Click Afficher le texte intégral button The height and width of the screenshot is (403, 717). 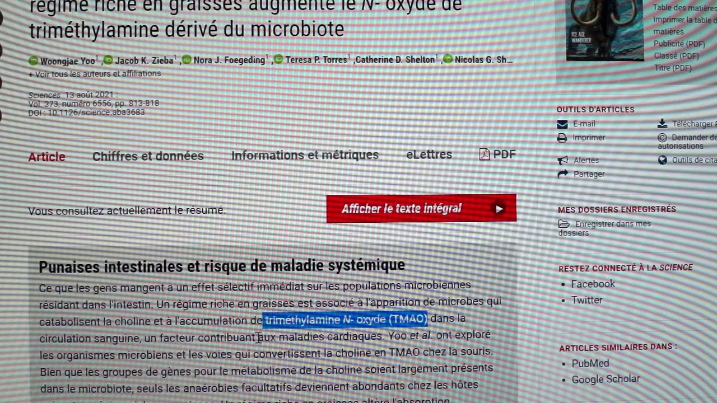tap(421, 208)
